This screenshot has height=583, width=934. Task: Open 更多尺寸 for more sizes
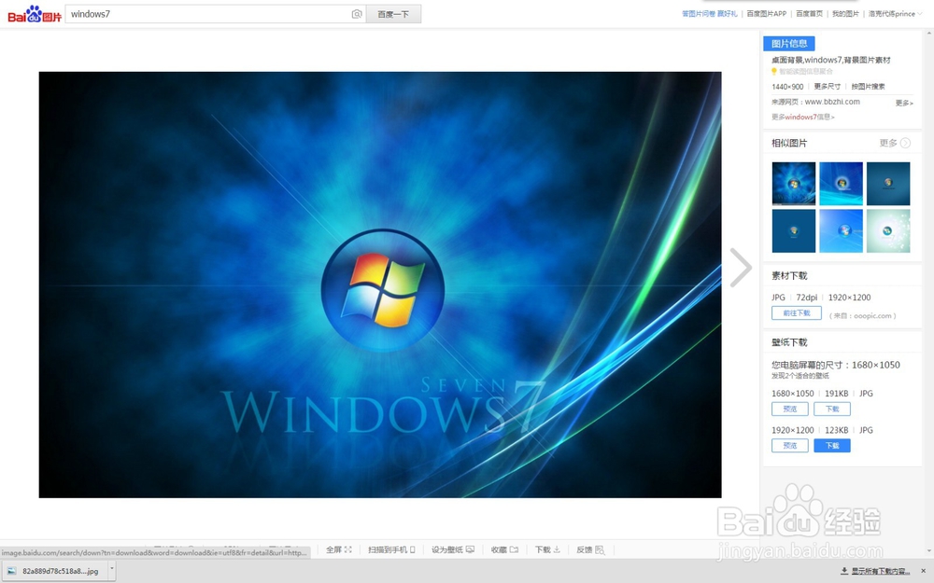pyautogui.click(x=828, y=86)
